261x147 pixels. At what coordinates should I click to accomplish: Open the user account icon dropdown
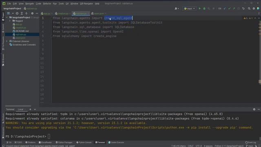click(177, 9)
